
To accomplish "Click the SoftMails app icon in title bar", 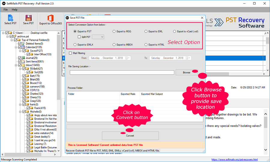I will pyautogui.click(x=4, y=3).
